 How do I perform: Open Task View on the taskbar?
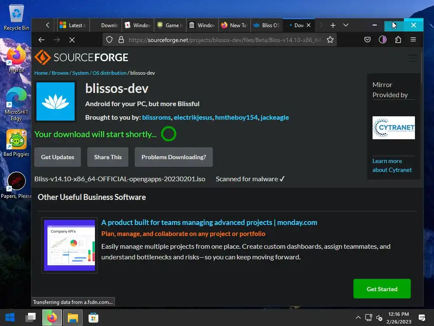[31, 318]
